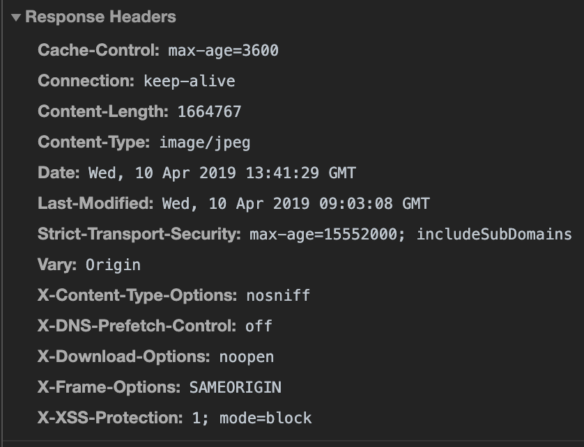
Task: Click the Last-Modified timestamp 09:03:08 GMT
Action: tap(375, 203)
